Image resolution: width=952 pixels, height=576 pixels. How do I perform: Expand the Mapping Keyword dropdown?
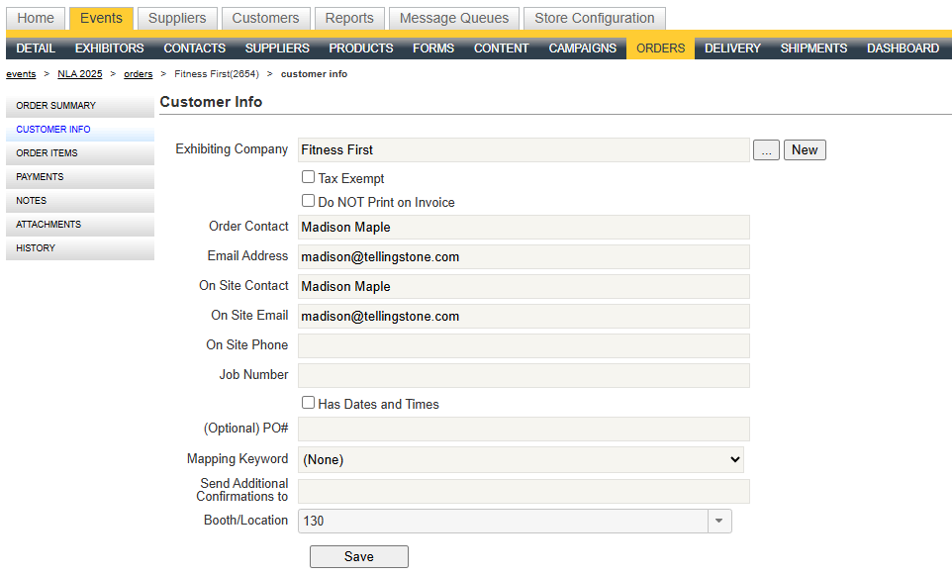pyautogui.click(x=521, y=459)
